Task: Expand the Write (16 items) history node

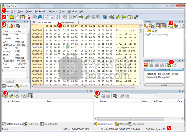Action: 146,35
